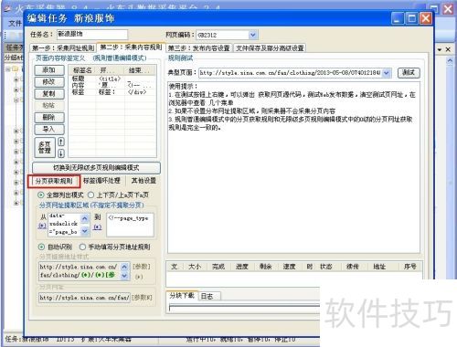
Task: Click the 完成 column header in download table
Action: click(x=218, y=267)
